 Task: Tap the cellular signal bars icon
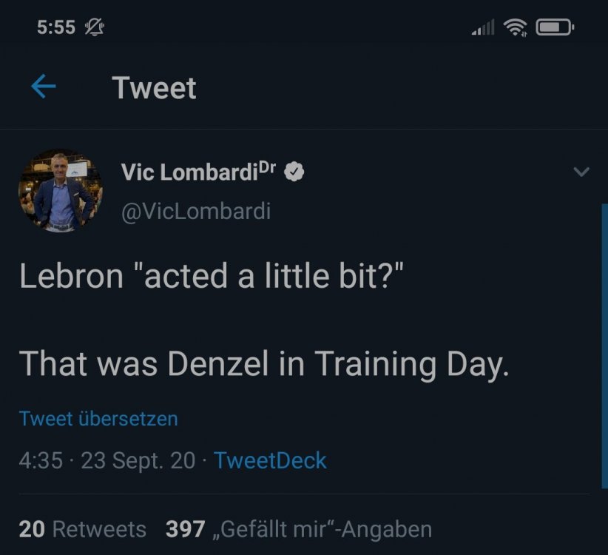click(483, 29)
